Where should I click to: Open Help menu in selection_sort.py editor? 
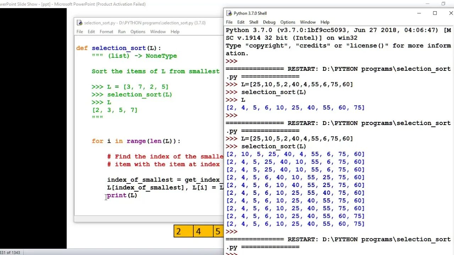[175, 32]
